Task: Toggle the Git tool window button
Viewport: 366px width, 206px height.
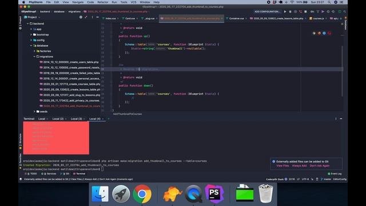Action: (65, 174)
